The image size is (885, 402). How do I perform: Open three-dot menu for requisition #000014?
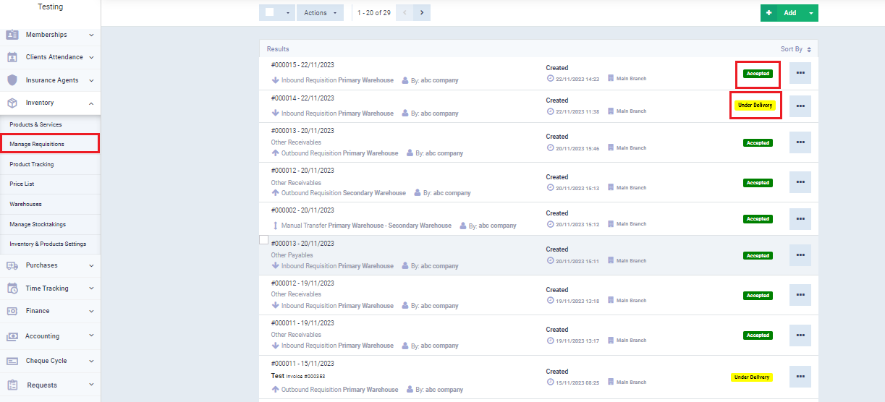tap(800, 106)
